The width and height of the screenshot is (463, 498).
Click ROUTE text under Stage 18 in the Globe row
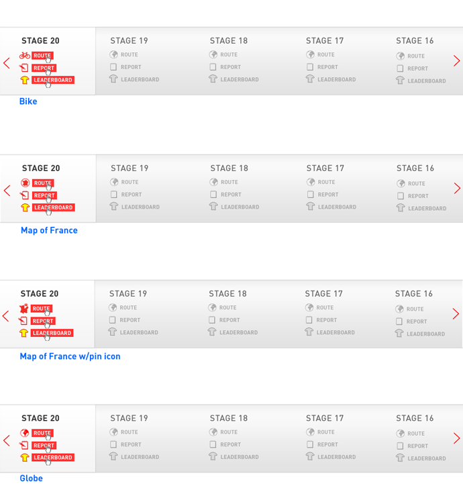[x=229, y=432]
